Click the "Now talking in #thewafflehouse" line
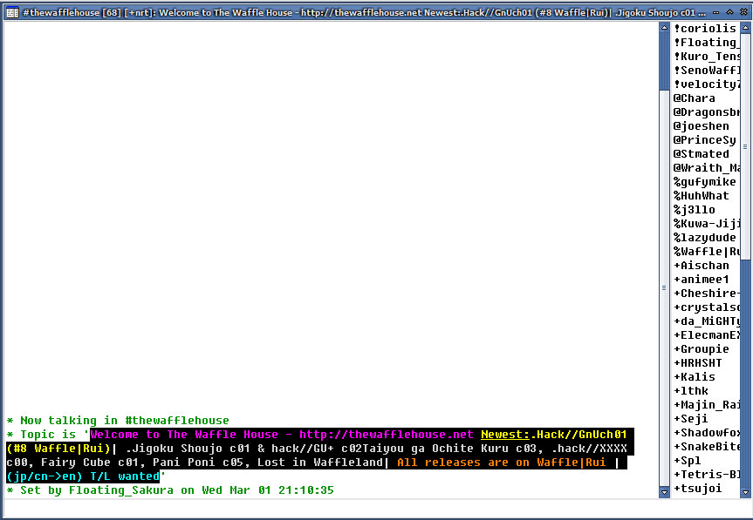 118,421
